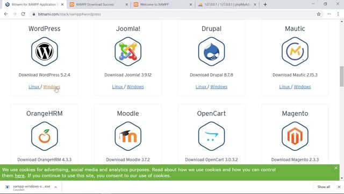Click the OrangeHRM card heading

[44, 113]
